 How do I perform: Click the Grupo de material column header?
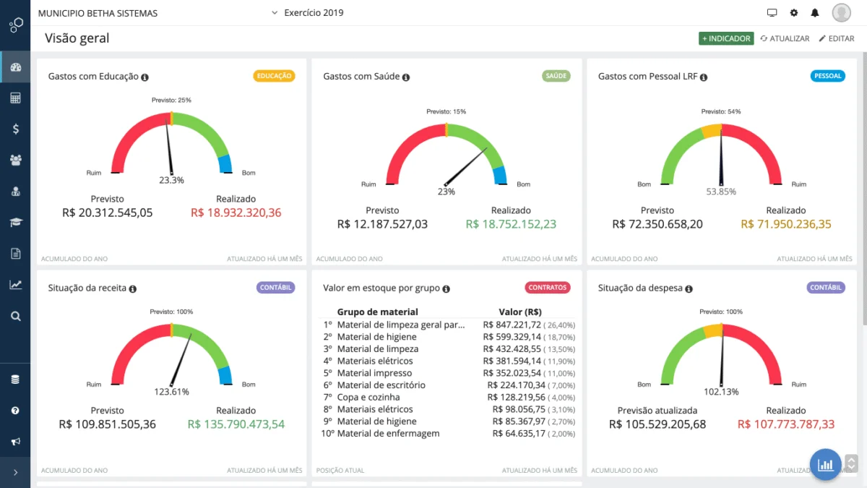(x=378, y=312)
